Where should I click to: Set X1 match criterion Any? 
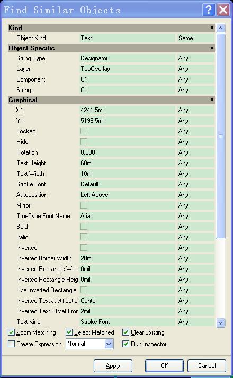click(195, 110)
